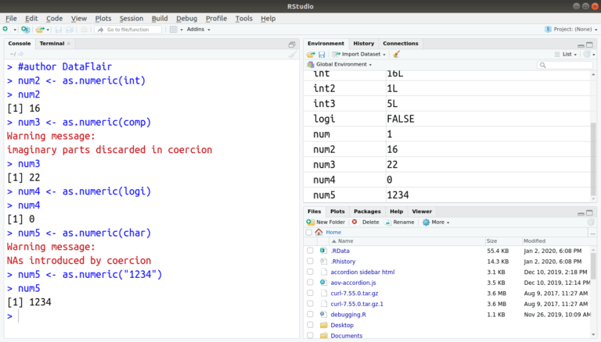Image resolution: width=601 pixels, height=342 pixels.
Task: Click the open file folder icon
Action: [x=40, y=29]
